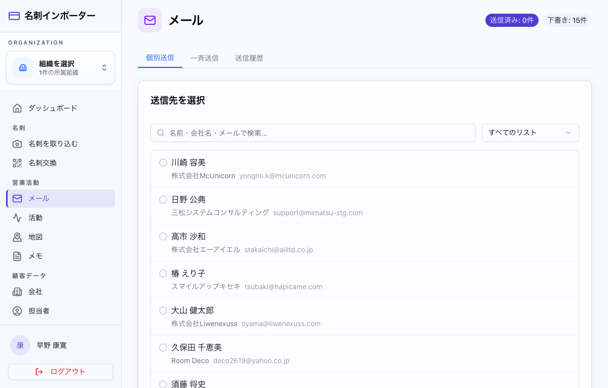Image resolution: width=608 pixels, height=388 pixels.
Task: Click company name 株式会社エーアイエル
Action: tap(206, 250)
